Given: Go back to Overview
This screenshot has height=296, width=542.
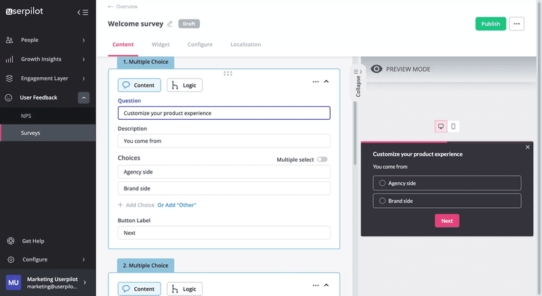Looking at the screenshot, I should click(127, 7).
